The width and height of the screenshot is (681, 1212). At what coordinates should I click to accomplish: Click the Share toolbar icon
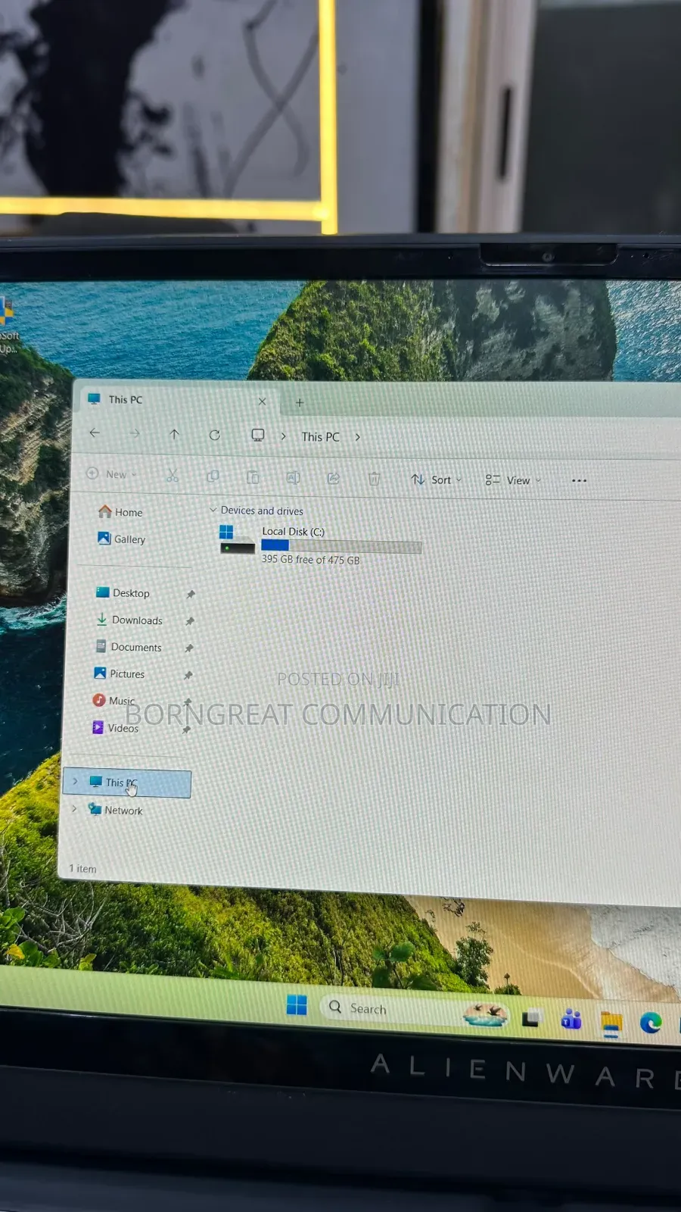pyautogui.click(x=333, y=478)
